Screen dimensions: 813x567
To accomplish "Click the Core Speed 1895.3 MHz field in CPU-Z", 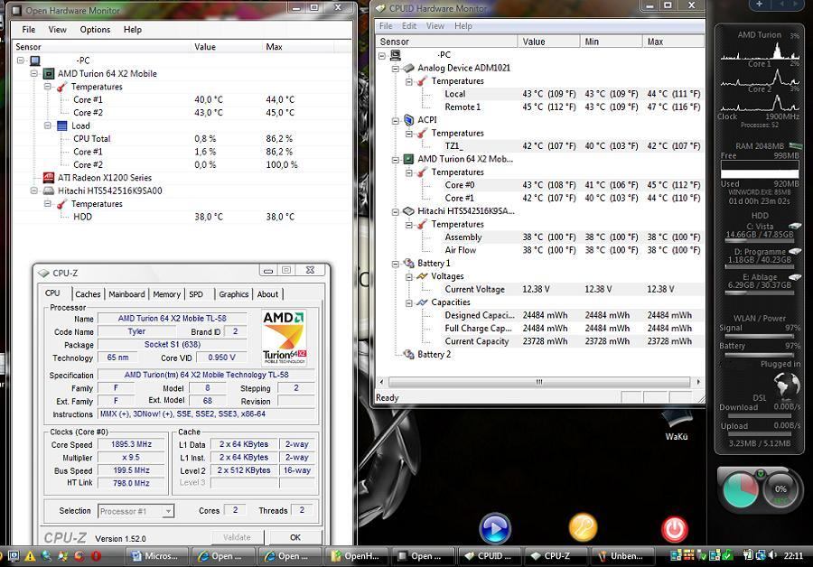I will point(131,445).
